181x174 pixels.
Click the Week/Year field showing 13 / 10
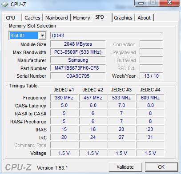(151, 76)
